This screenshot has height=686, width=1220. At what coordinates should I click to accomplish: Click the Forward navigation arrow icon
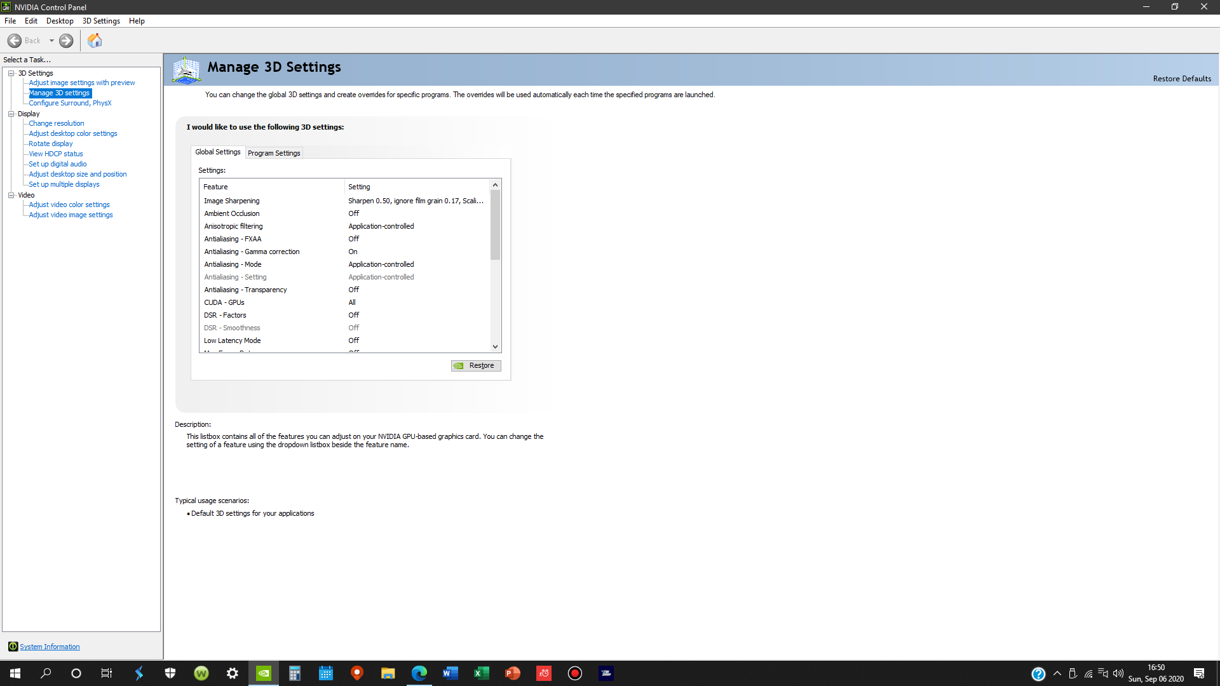66,41
